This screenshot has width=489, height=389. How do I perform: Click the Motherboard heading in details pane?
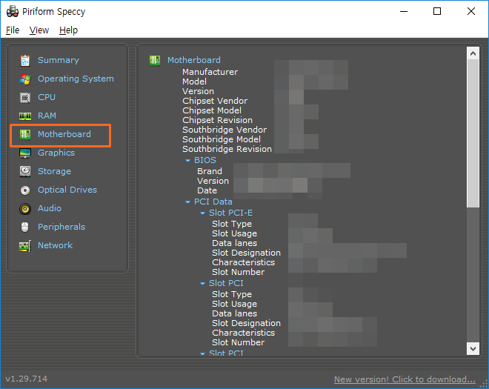[194, 60]
